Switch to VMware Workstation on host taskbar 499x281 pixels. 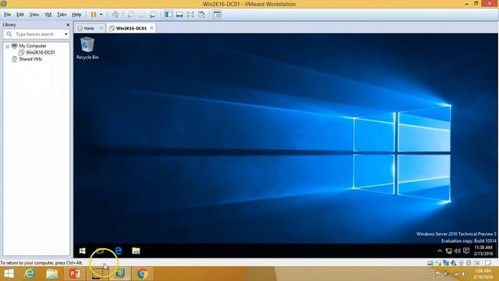click(x=119, y=274)
